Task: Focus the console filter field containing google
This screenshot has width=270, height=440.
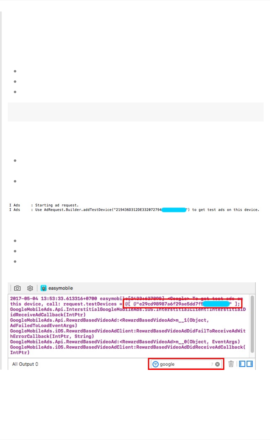Action: [186, 364]
